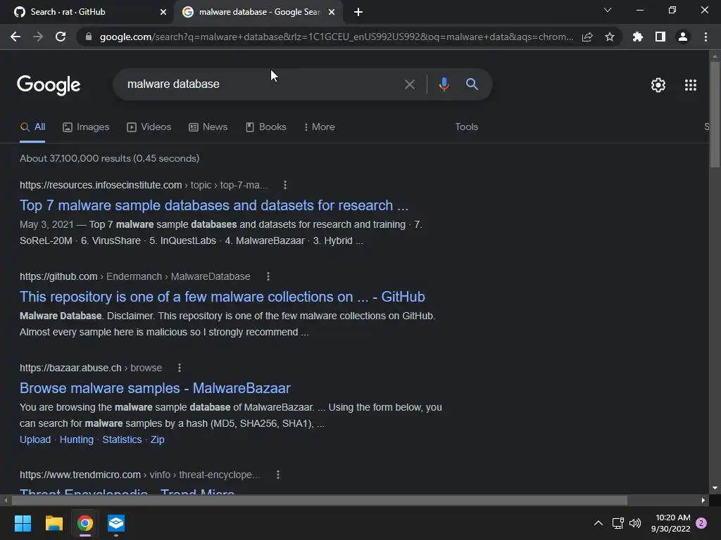This screenshot has width=721, height=540.
Task: Switch to Images results
Action: (x=86, y=127)
